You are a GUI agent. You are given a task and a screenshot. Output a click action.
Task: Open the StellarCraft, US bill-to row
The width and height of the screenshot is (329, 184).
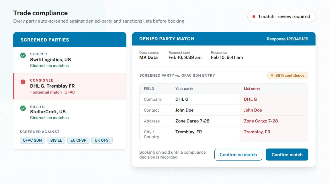tap(70, 112)
